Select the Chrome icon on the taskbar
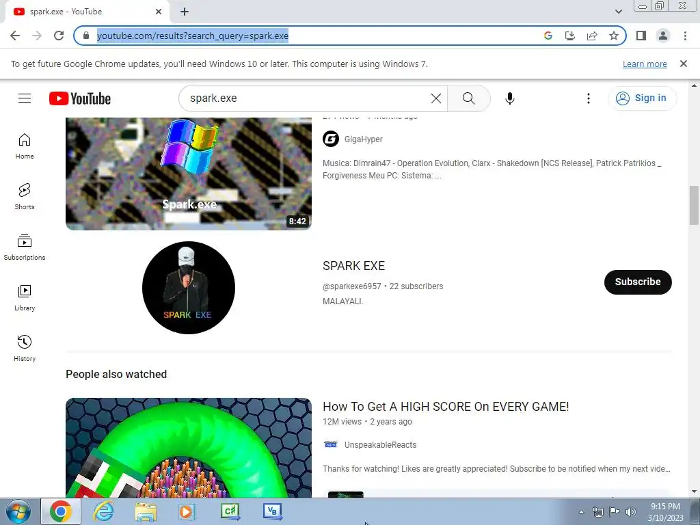 61,511
